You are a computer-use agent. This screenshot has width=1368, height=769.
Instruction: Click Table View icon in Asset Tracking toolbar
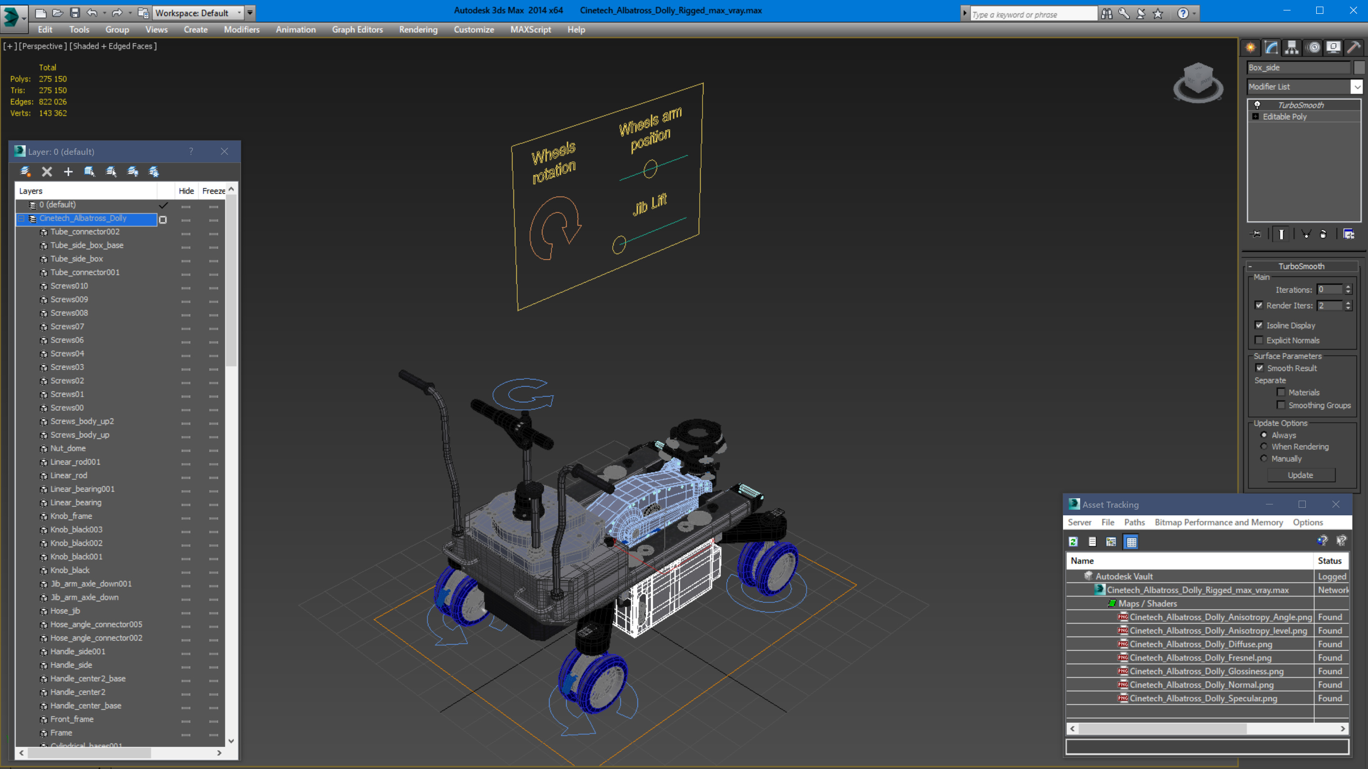pyautogui.click(x=1131, y=541)
